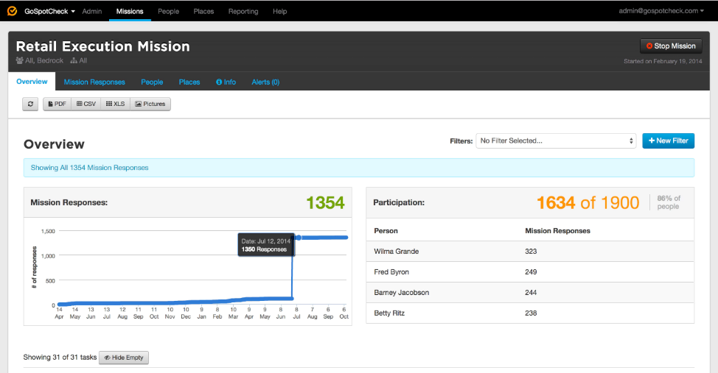Click the refresh icon button
Viewport: 718px width, 373px height.
30,104
